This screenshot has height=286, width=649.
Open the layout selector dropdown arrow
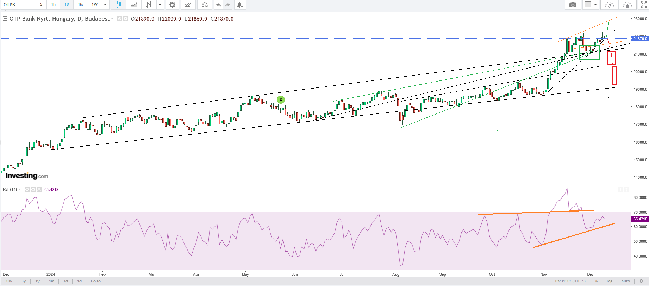pyautogui.click(x=595, y=5)
